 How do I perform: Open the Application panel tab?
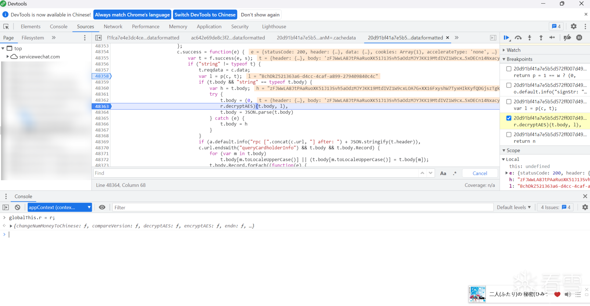tap(209, 26)
